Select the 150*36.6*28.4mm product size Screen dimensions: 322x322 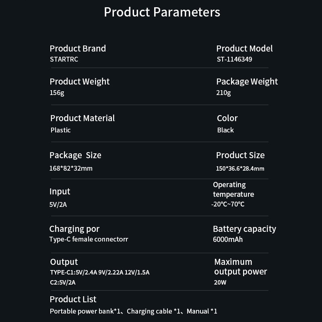[240, 168]
